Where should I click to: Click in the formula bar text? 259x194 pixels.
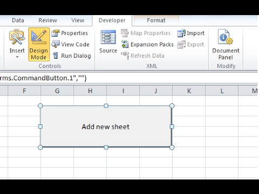(x=43, y=78)
